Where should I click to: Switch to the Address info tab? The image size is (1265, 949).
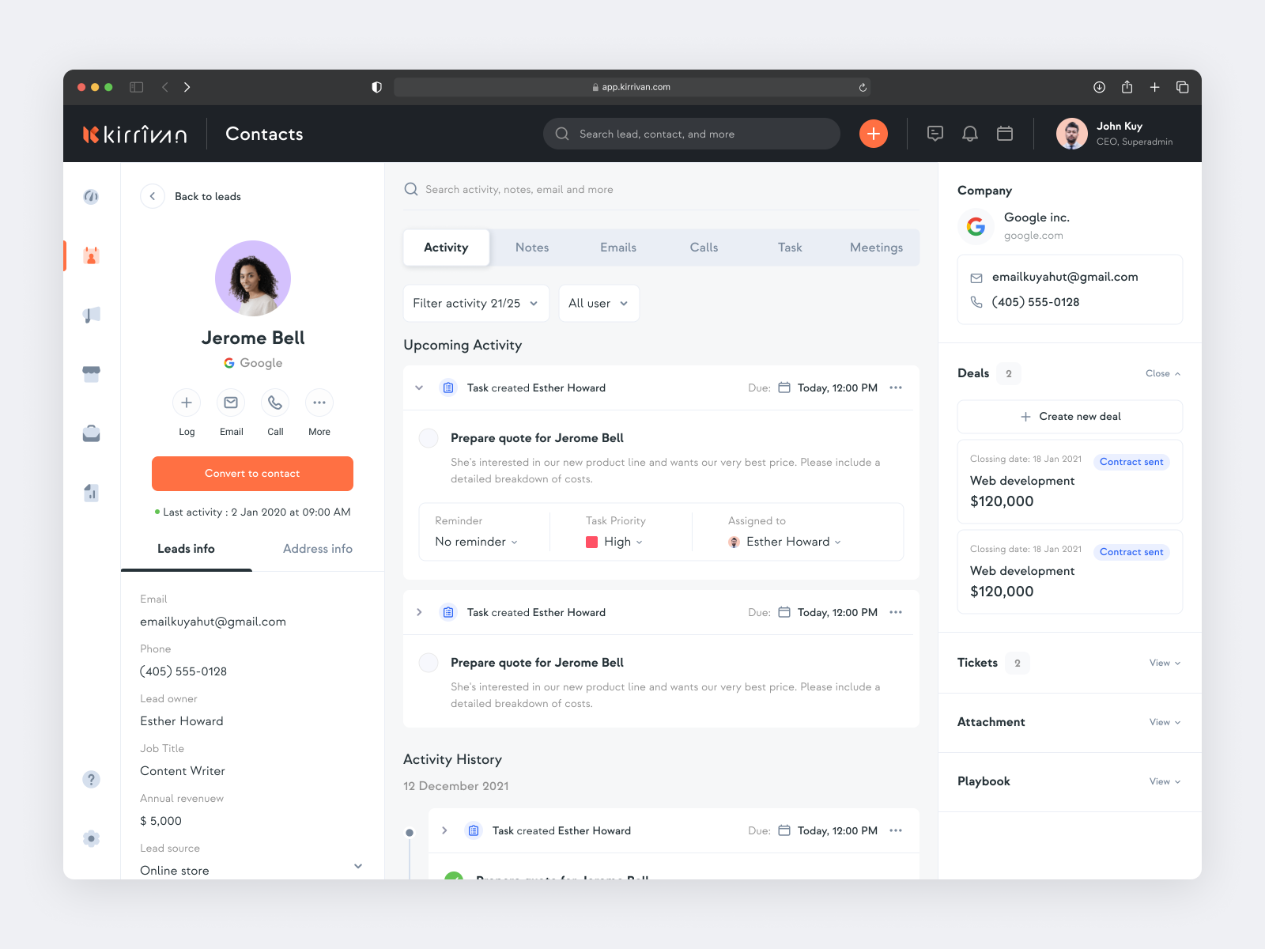(x=317, y=549)
